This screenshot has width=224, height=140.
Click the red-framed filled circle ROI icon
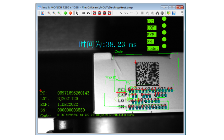[x=105, y=13]
